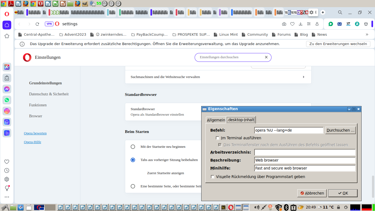This screenshot has width=375, height=211.
Task: Select Grundeinstellungen in settings navigation
Action: (x=46, y=83)
